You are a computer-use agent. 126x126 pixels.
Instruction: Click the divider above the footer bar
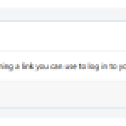[x=63, y=108]
